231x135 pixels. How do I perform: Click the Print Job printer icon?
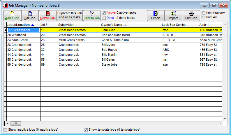coord(191,14)
